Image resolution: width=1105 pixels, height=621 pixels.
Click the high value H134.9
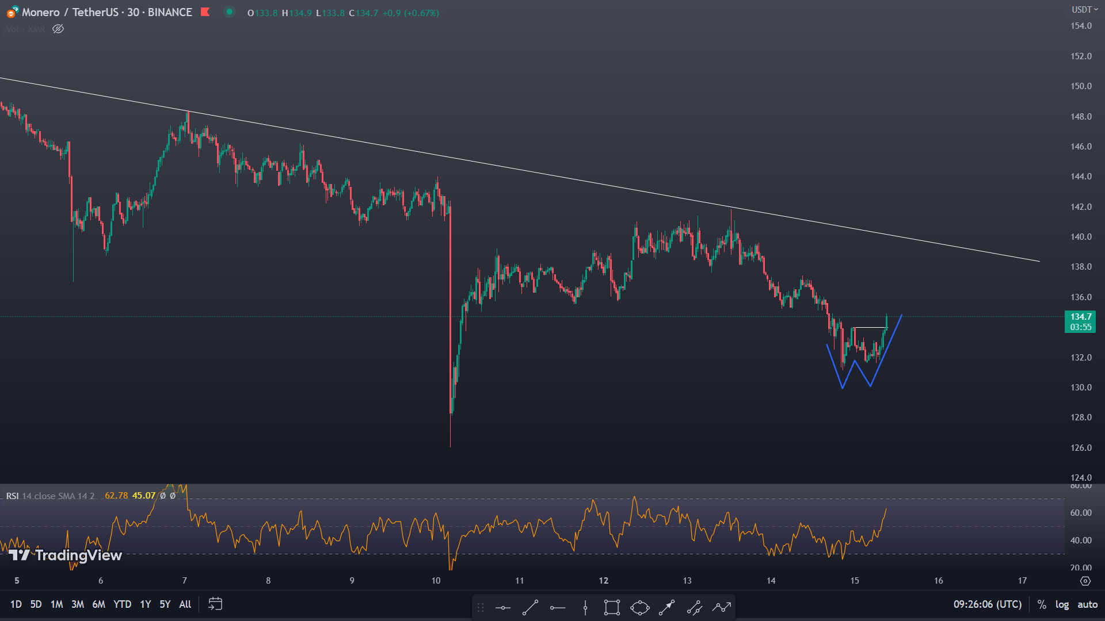(x=297, y=13)
